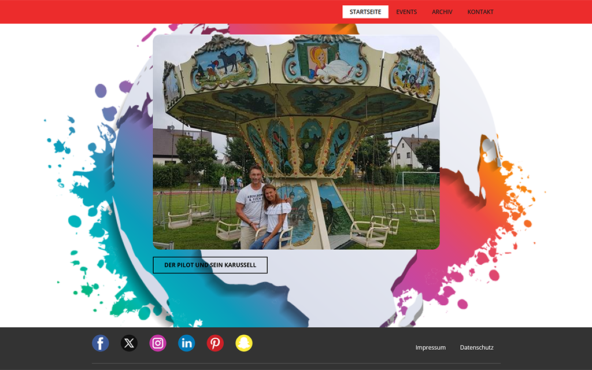Click the X (Twitter) icon
This screenshot has height=370, width=592.
pyautogui.click(x=129, y=343)
